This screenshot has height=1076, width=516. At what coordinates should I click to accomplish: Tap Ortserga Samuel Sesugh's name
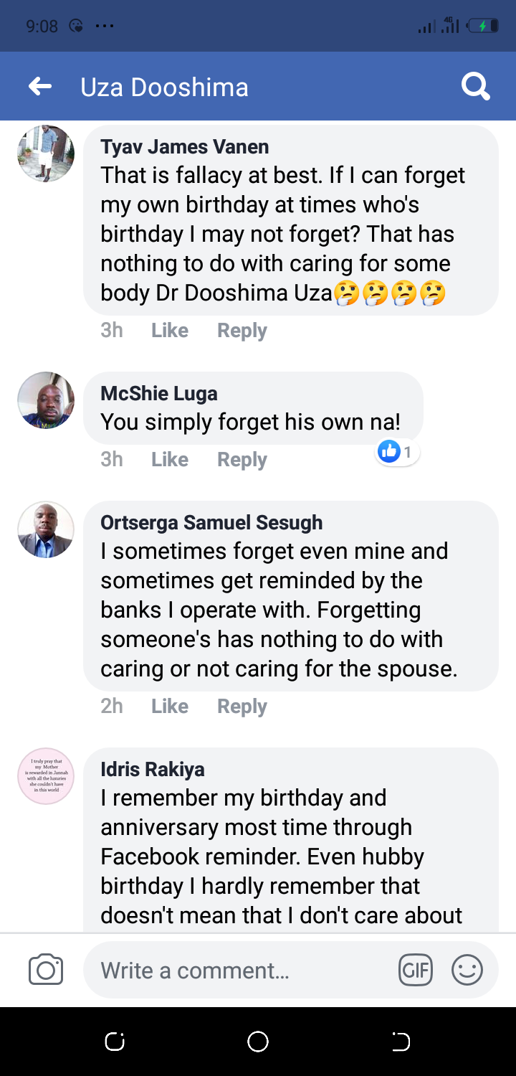click(x=211, y=522)
